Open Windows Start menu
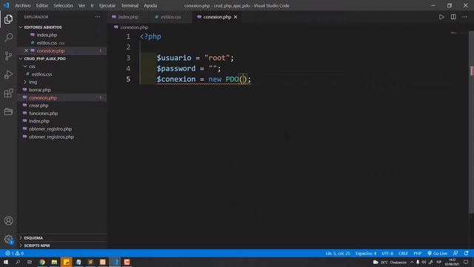The height and width of the screenshot is (267, 474). click(6, 262)
